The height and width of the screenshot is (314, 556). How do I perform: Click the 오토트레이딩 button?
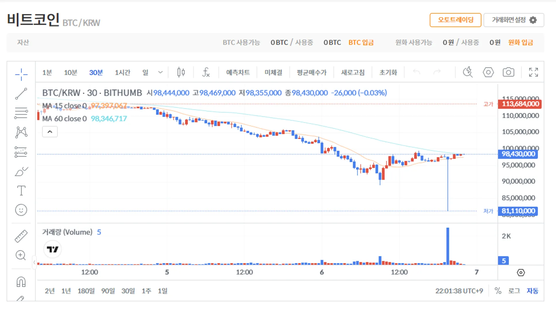(455, 20)
